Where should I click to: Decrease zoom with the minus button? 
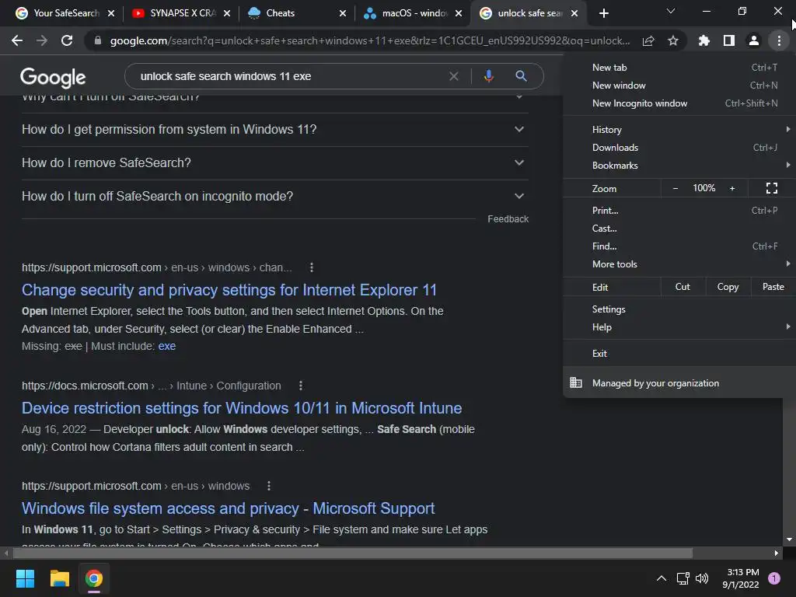[676, 188]
